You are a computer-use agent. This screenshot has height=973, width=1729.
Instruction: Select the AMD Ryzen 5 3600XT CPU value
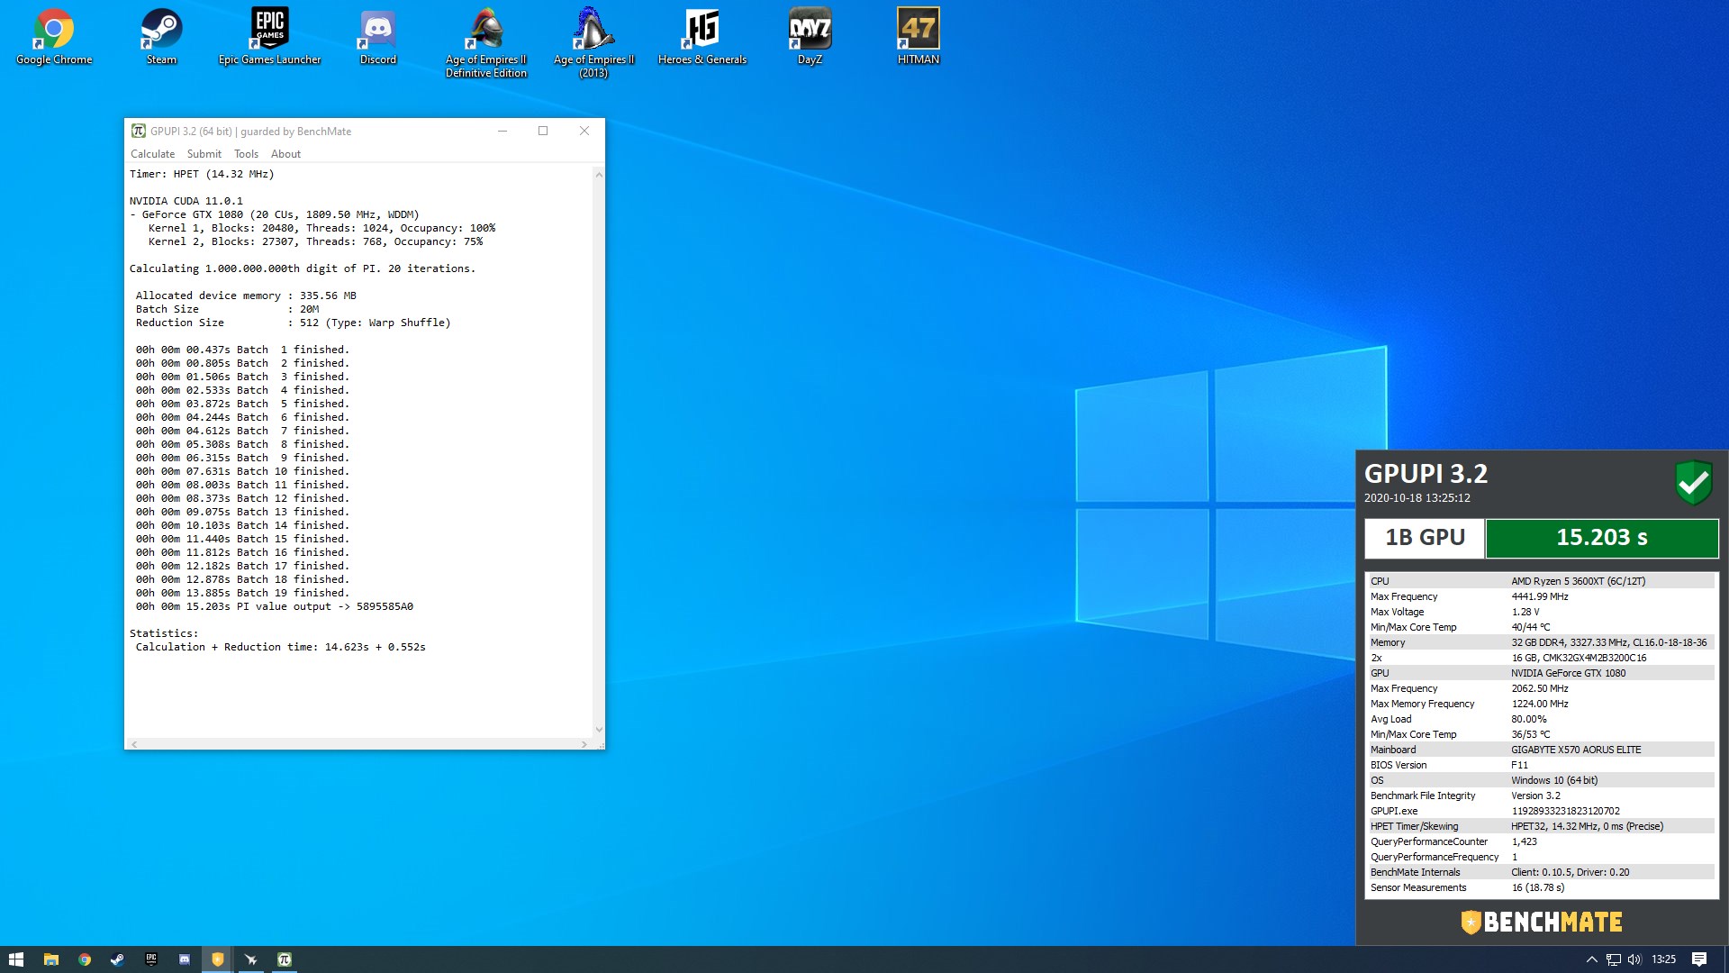1578,581
